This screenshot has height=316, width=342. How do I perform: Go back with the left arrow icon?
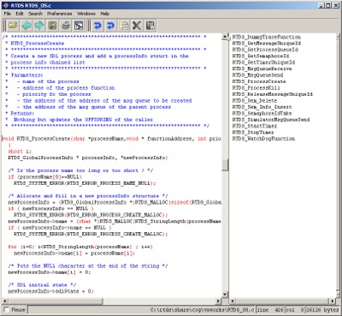click(x=27, y=26)
